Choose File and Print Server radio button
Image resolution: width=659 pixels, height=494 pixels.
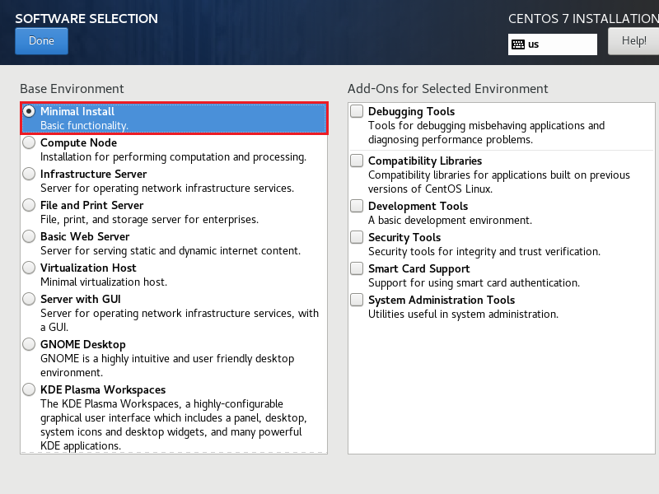(x=29, y=205)
